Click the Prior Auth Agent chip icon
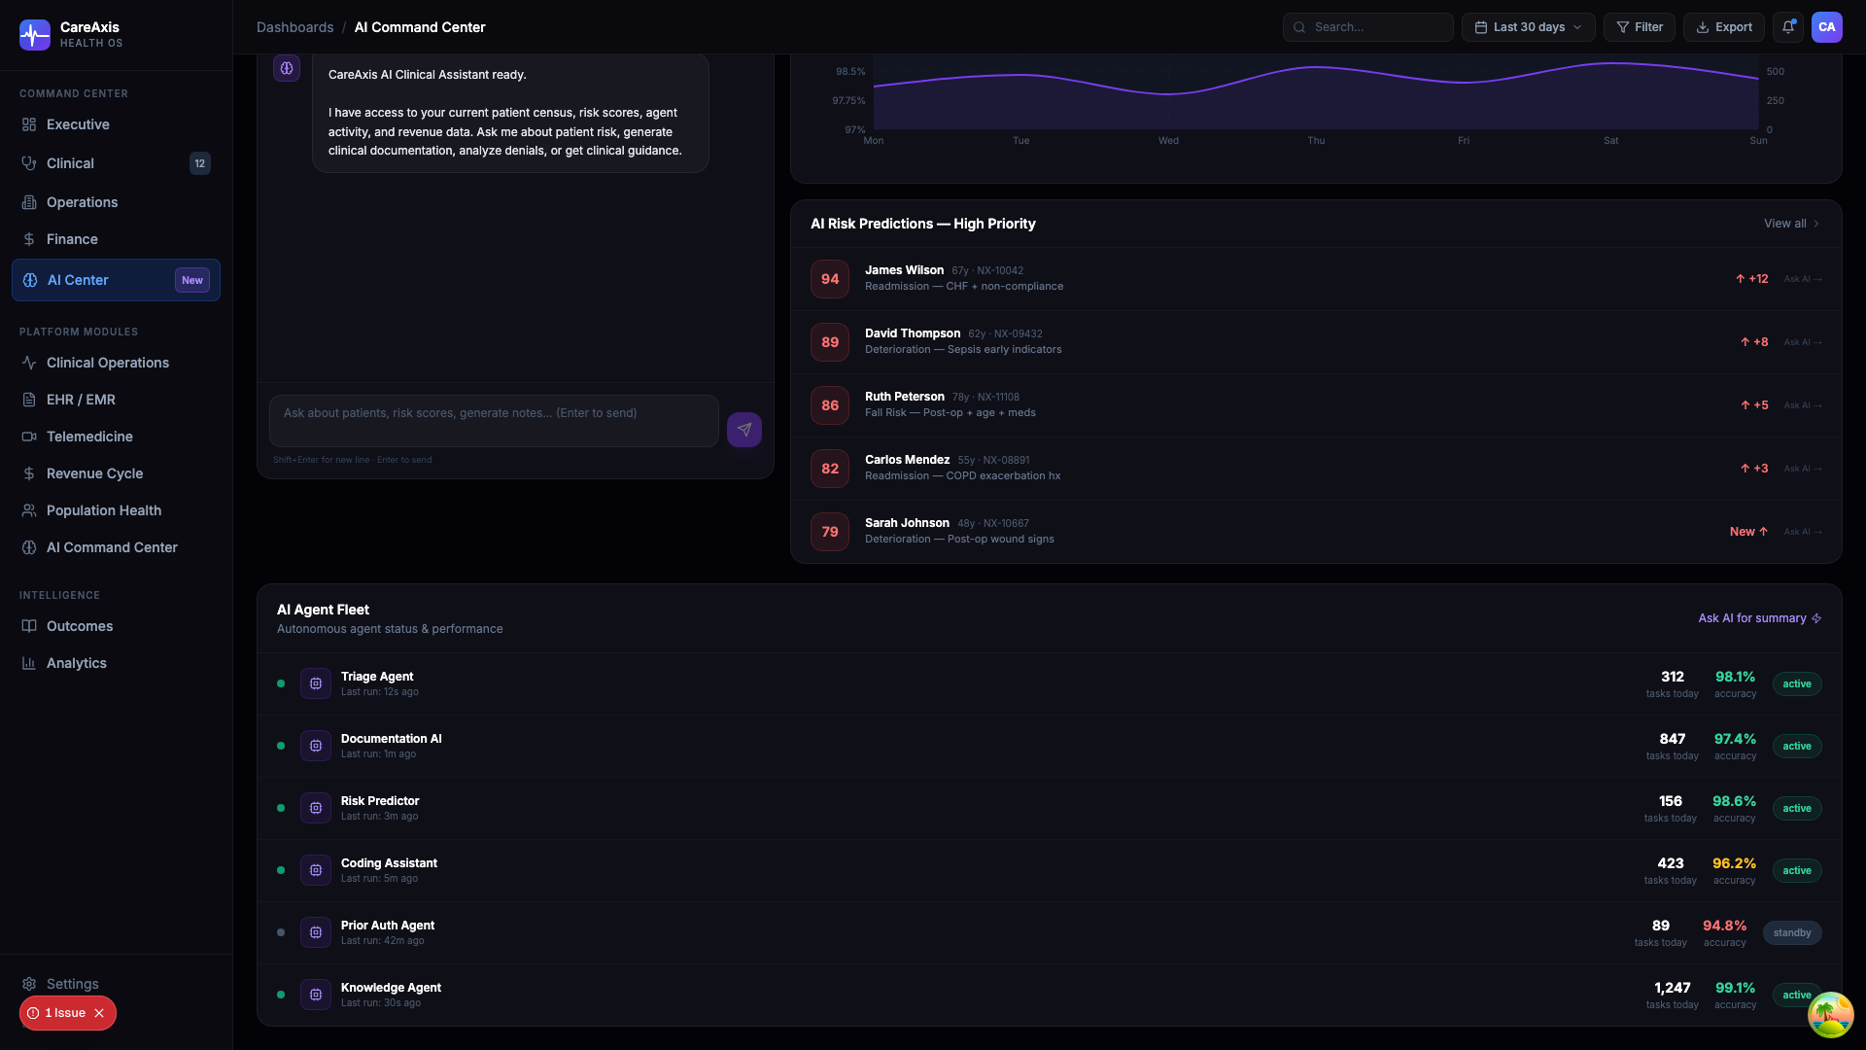This screenshot has width=1866, height=1050. (316, 932)
